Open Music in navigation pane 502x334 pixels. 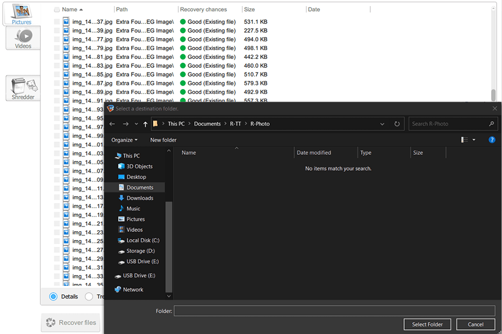pos(133,208)
